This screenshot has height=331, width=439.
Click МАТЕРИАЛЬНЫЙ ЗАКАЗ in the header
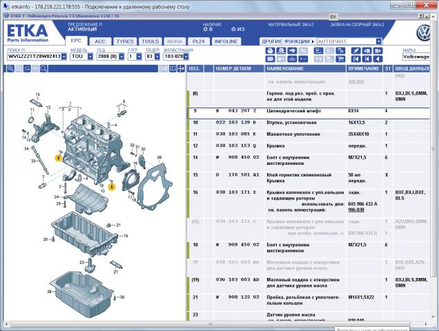point(291,25)
